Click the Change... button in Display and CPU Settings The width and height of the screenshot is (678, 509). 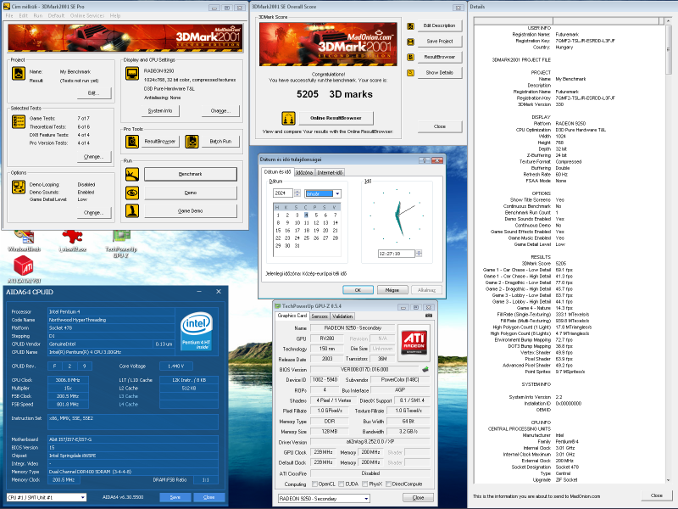pos(220,111)
